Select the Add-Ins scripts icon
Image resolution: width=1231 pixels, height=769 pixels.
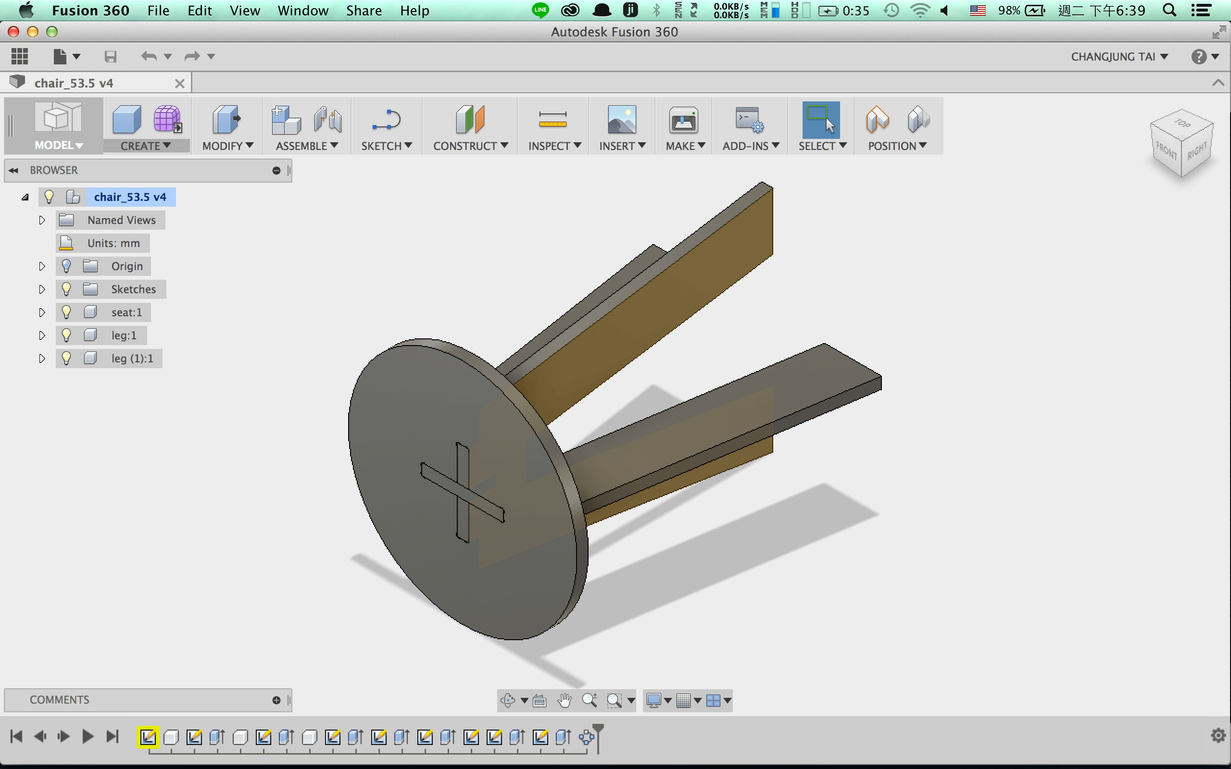click(x=749, y=120)
